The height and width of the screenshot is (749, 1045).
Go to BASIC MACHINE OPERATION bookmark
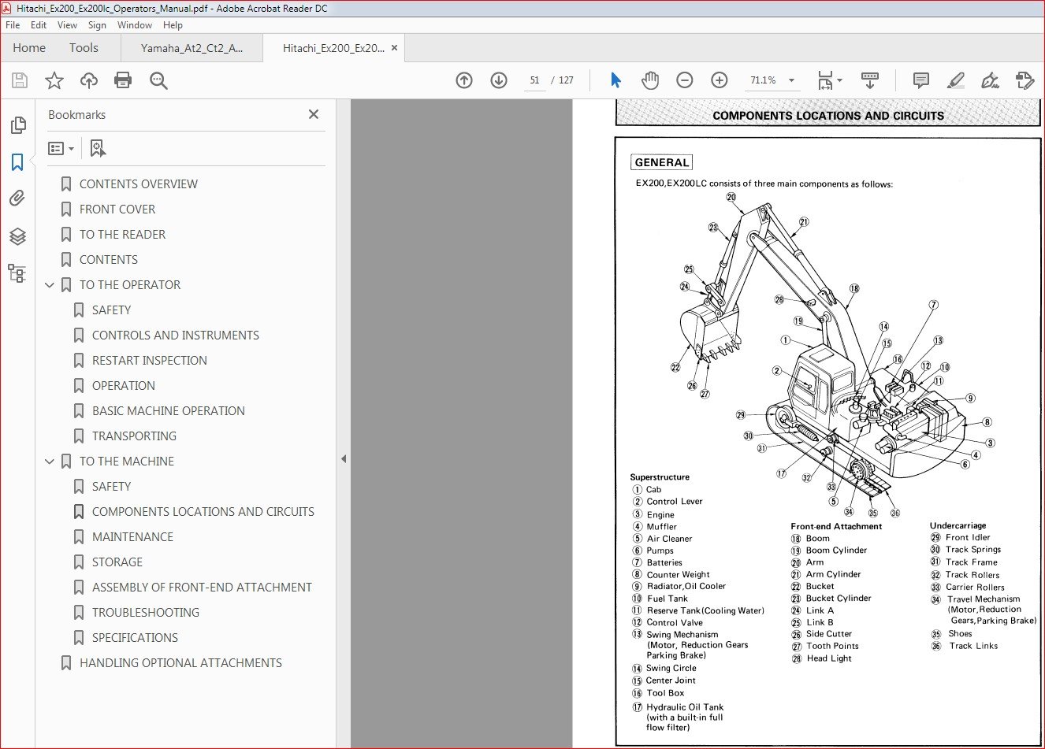pyautogui.click(x=169, y=411)
